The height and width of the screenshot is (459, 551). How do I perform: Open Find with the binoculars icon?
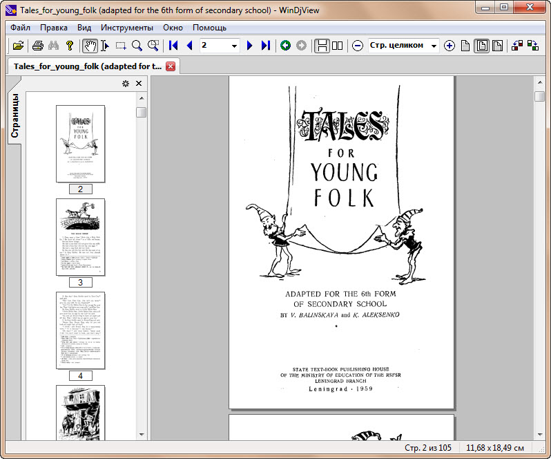tap(53, 46)
